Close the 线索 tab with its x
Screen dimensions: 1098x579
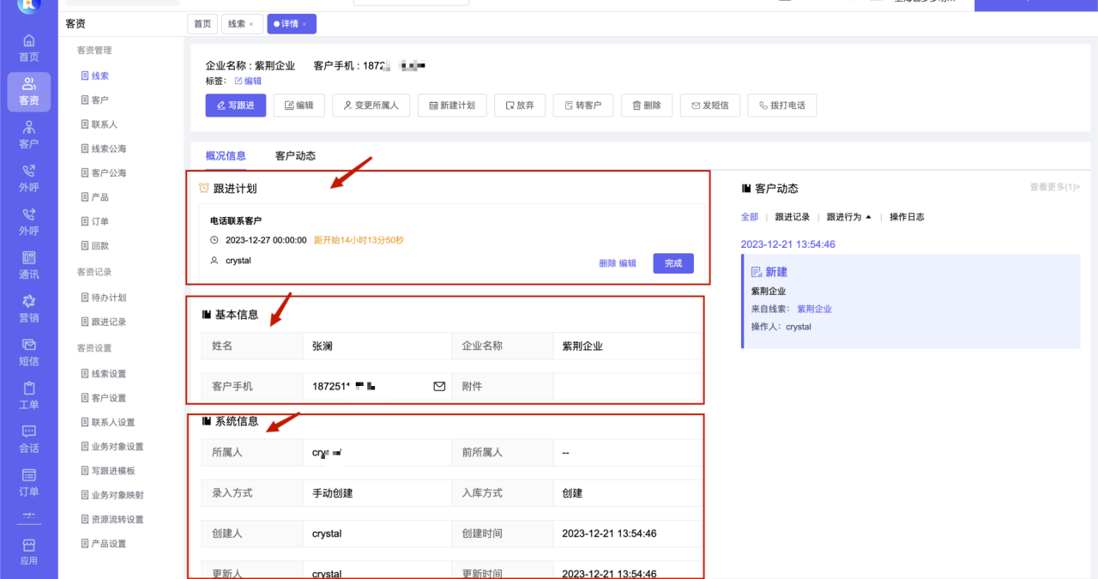(x=250, y=24)
